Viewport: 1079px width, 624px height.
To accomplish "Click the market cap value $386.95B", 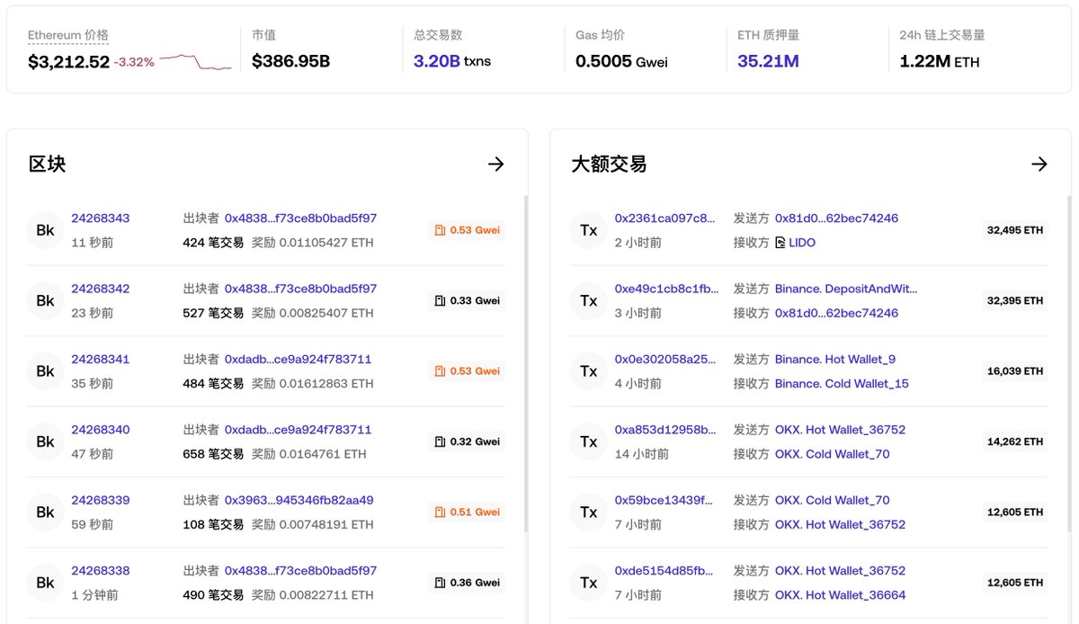I will (290, 62).
